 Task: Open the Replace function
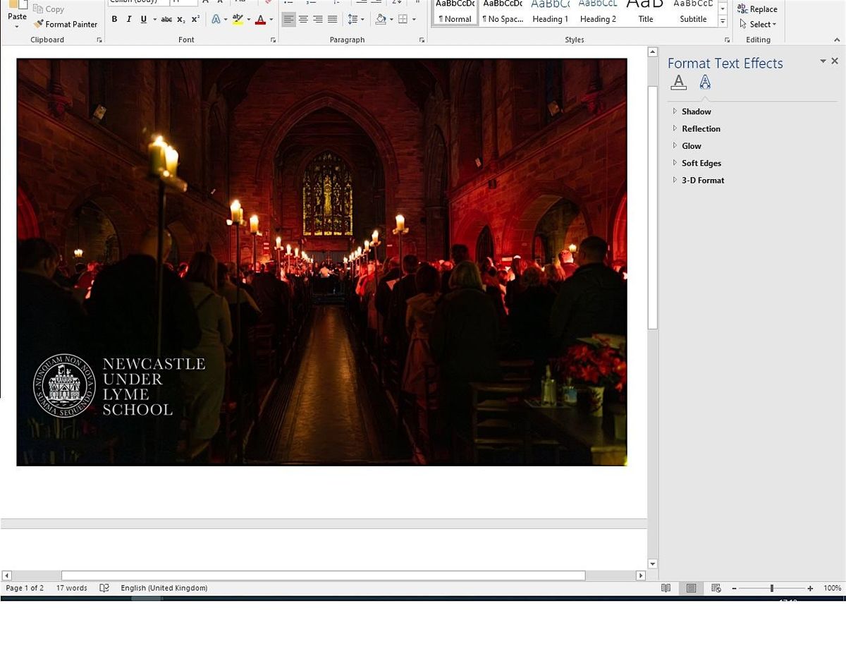[x=758, y=8]
